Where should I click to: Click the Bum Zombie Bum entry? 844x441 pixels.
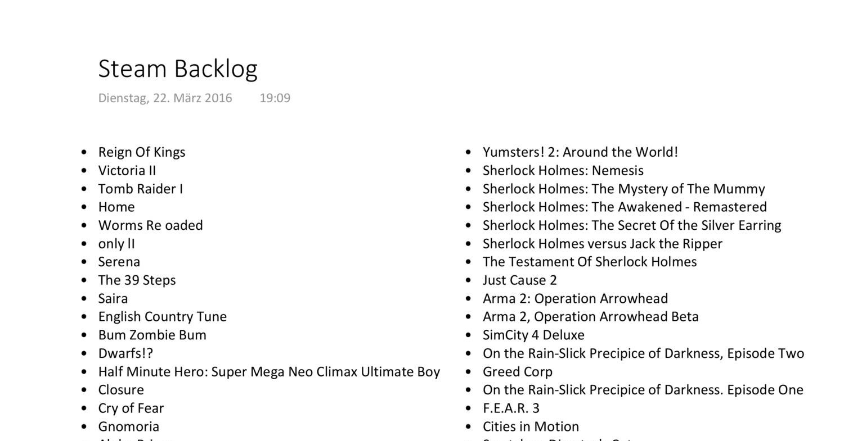pos(152,335)
